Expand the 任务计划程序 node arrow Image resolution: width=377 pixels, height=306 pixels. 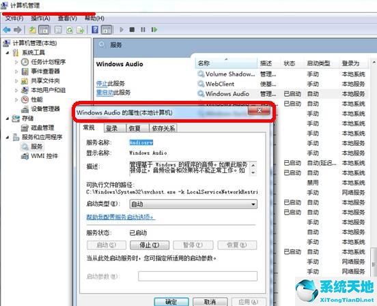click(x=16, y=62)
